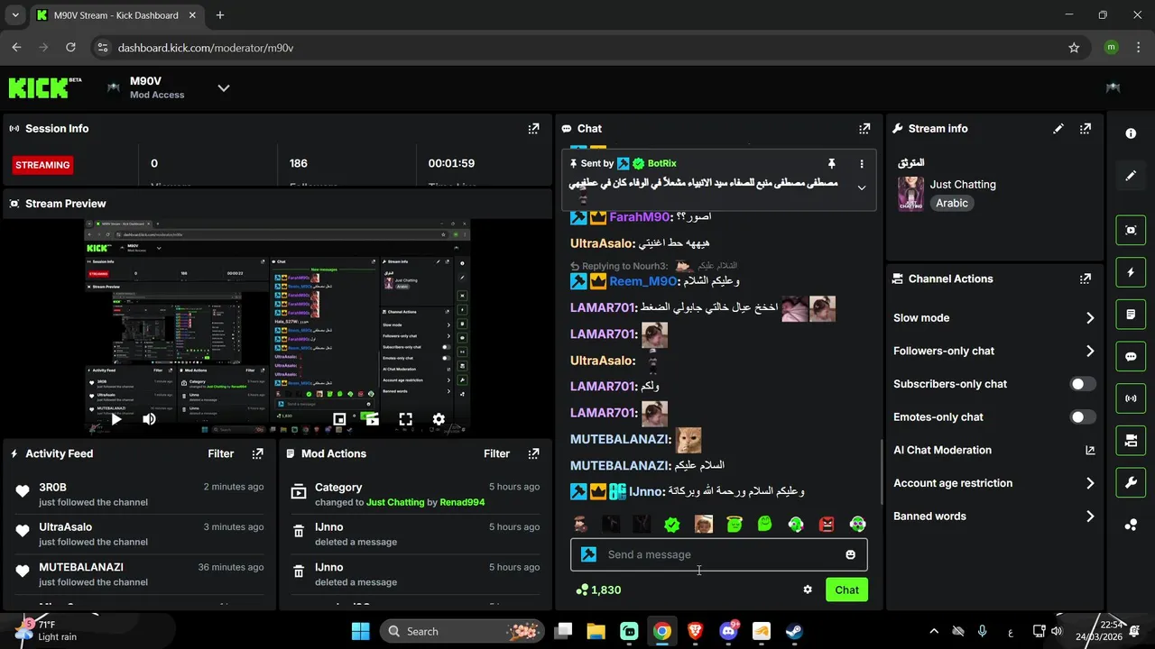The width and height of the screenshot is (1155, 649).
Task: Pop out the Activity Feed panel
Action: click(258, 453)
